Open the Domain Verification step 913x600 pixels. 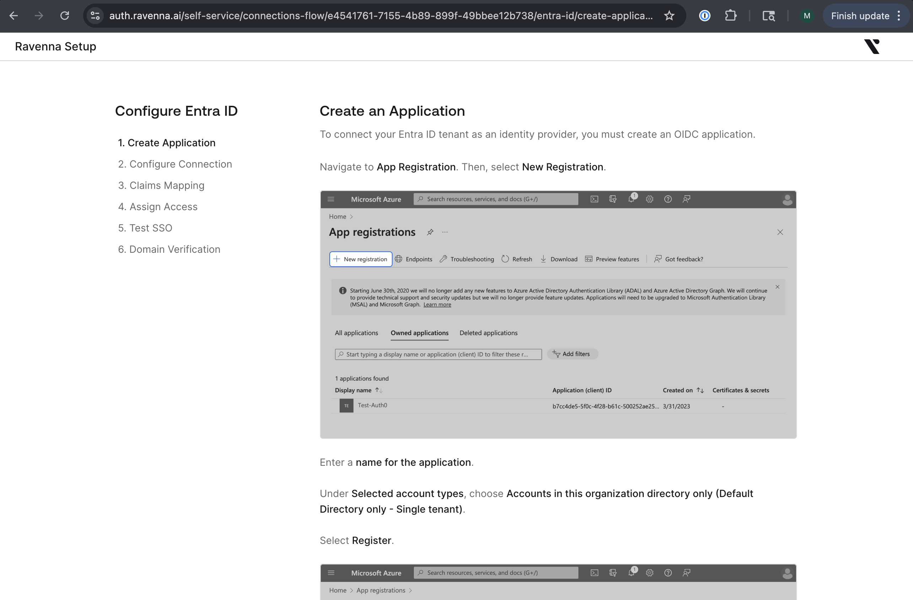169,250
